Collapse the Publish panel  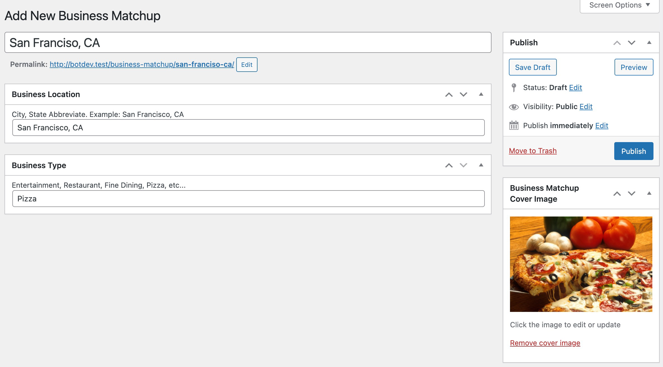tap(649, 43)
